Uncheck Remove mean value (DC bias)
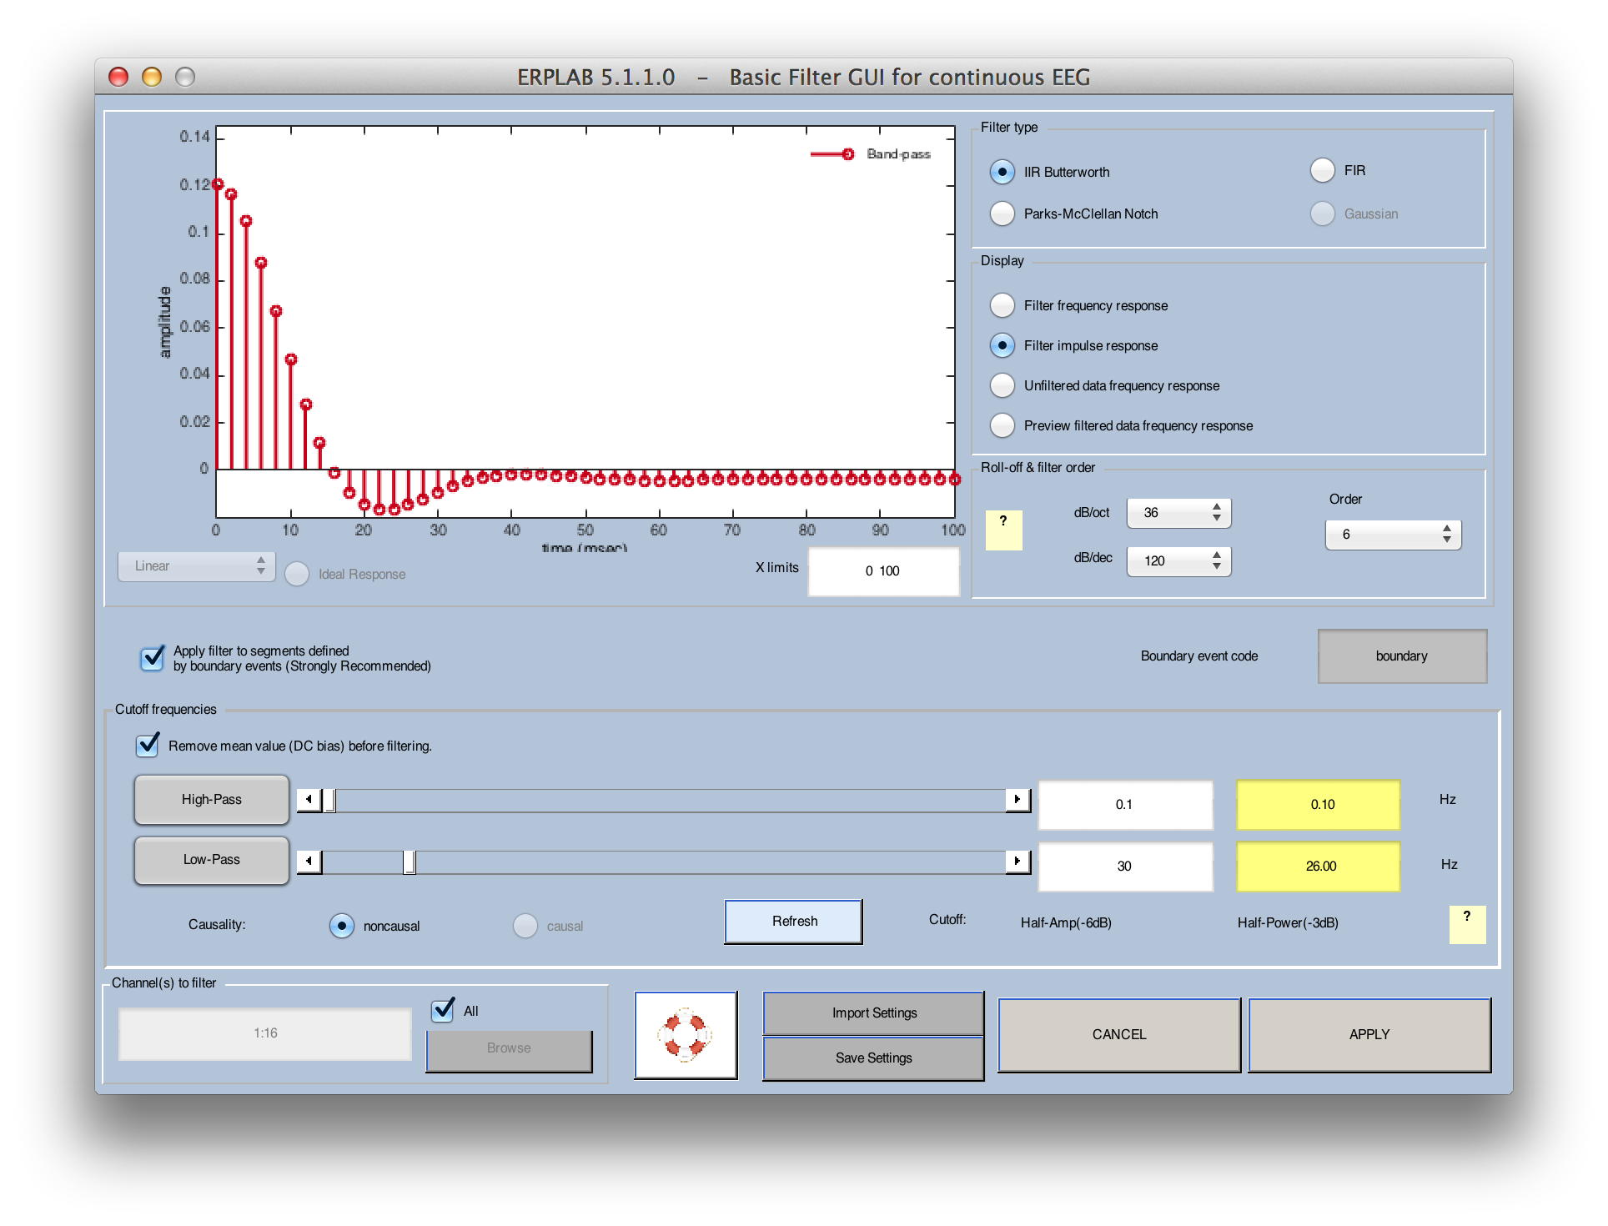Viewport: 1608px width, 1226px height. [x=148, y=745]
